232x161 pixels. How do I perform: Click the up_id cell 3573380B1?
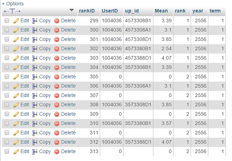(x=138, y=123)
